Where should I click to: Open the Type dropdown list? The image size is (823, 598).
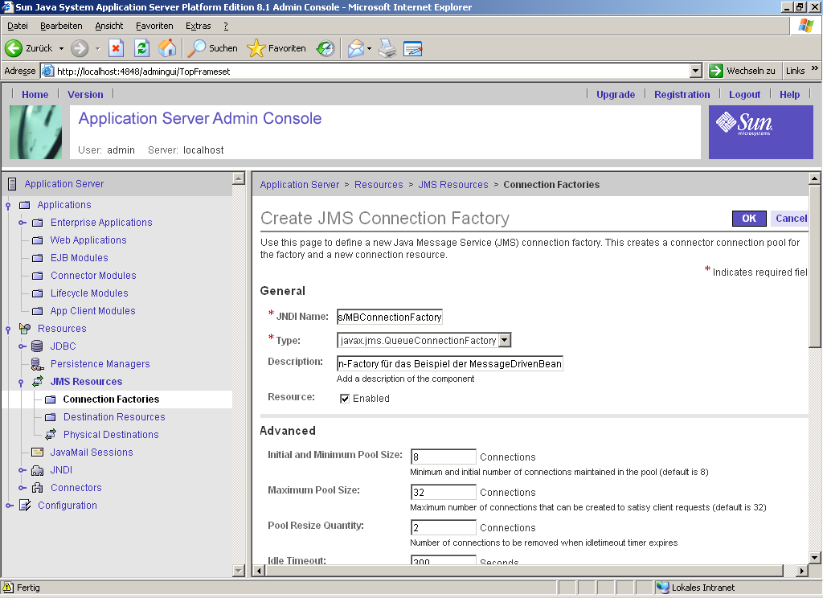[x=505, y=340]
